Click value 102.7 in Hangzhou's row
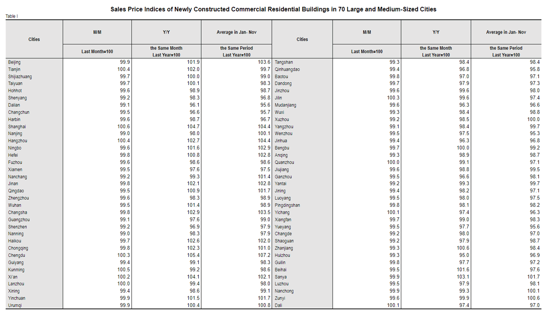The height and width of the screenshot is (310, 546). coord(194,141)
